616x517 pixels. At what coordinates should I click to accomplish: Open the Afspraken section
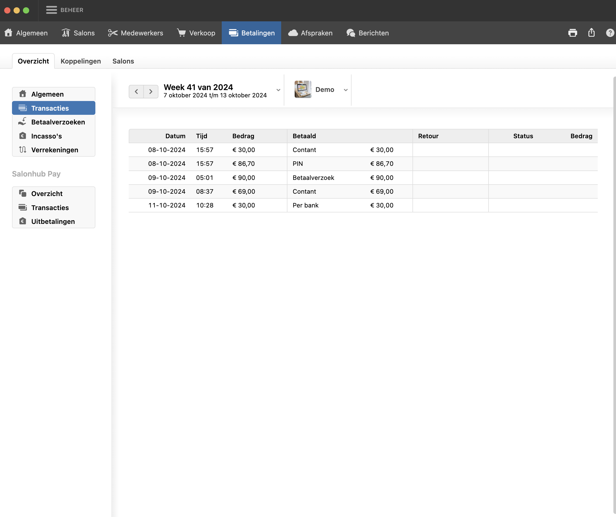pyautogui.click(x=310, y=33)
